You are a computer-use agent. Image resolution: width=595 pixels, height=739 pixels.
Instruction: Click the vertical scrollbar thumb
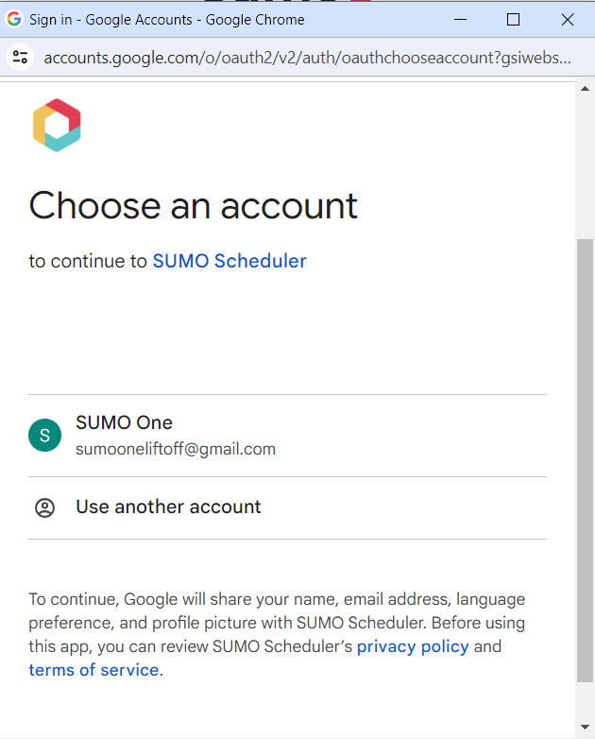[586, 460]
